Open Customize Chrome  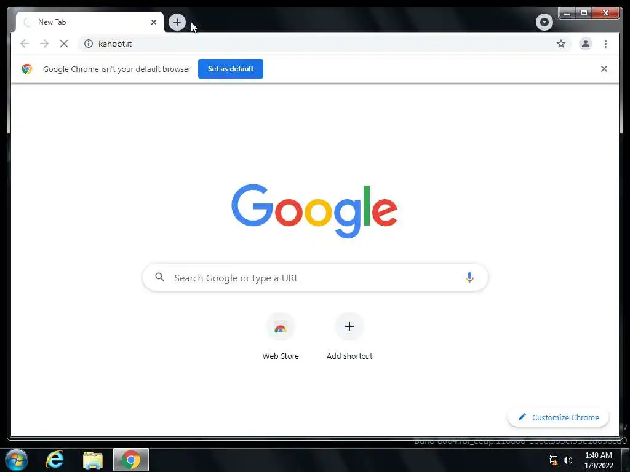pos(559,417)
